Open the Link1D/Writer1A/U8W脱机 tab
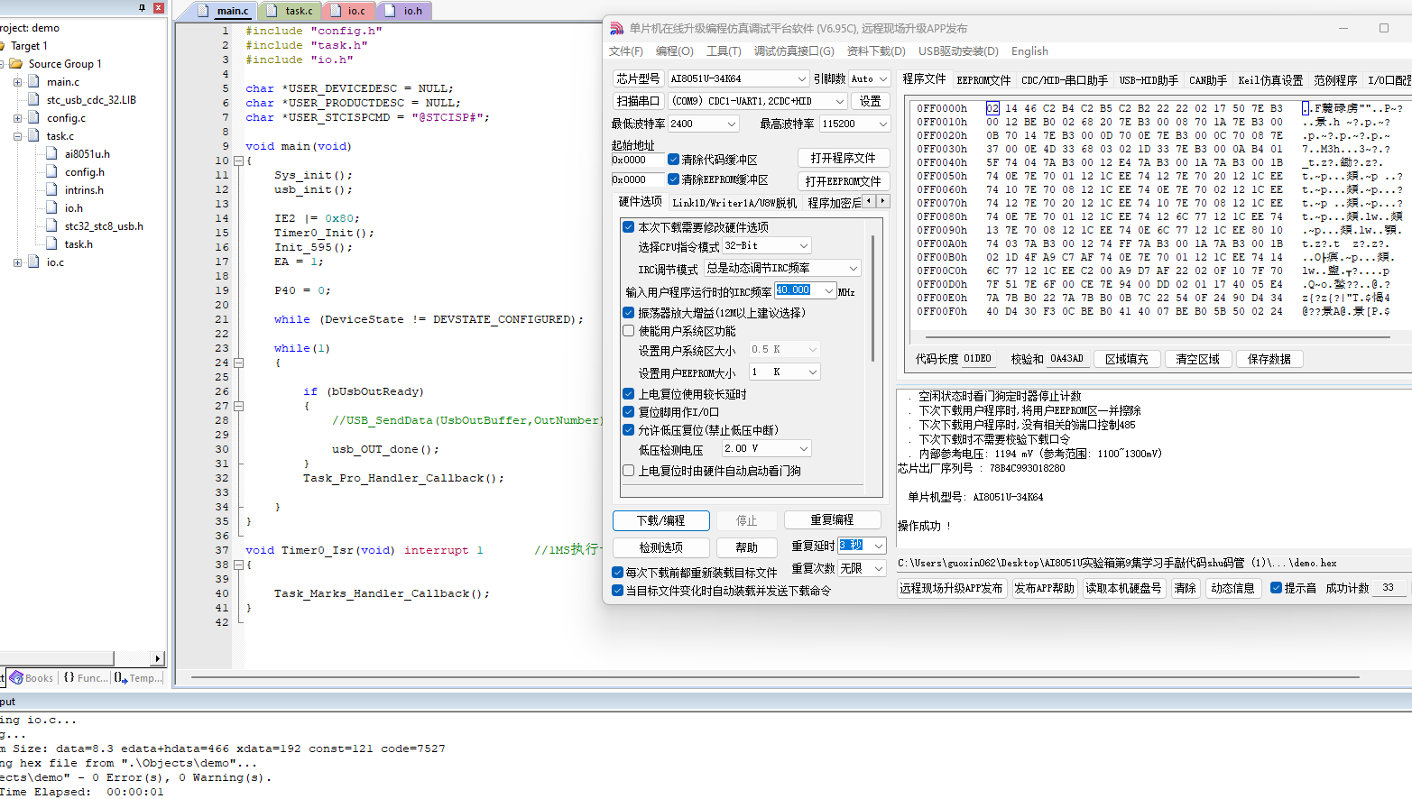 [x=734, y=203]
